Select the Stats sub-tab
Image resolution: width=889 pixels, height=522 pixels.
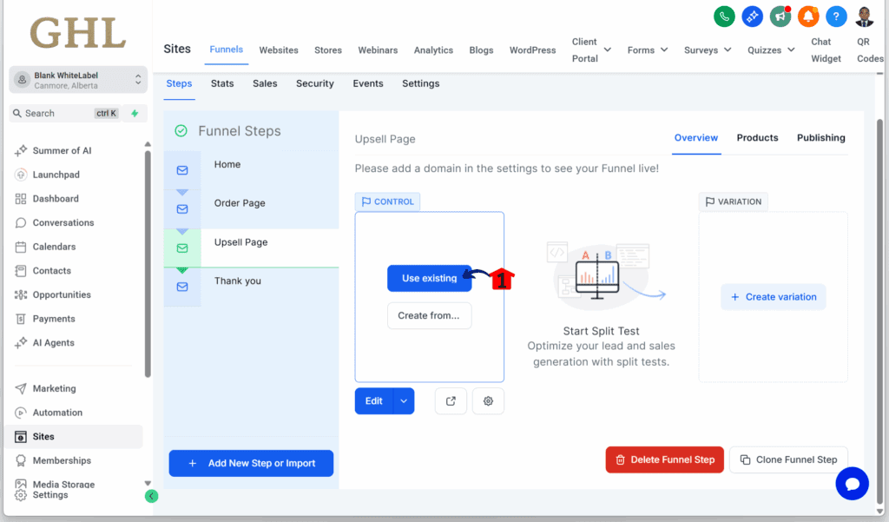click(x=222, y=83)
